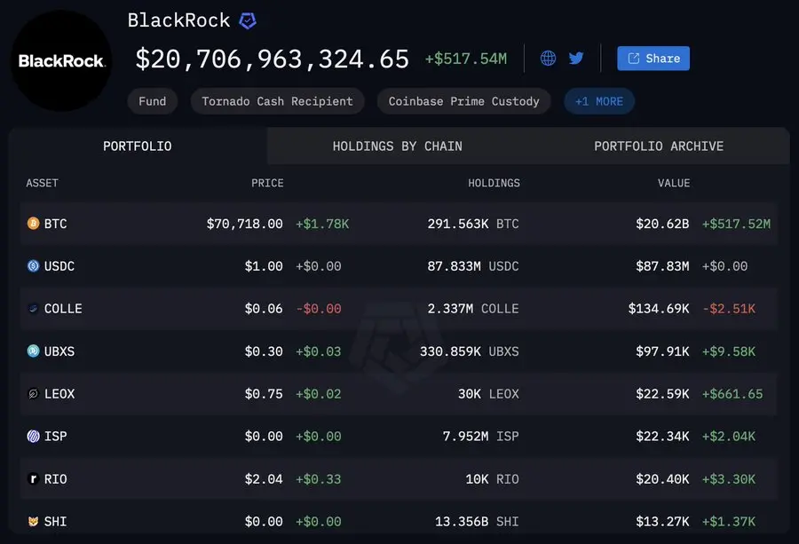799x544 pixels.
Task: Open the LEOX asset name
Action: 59,394
